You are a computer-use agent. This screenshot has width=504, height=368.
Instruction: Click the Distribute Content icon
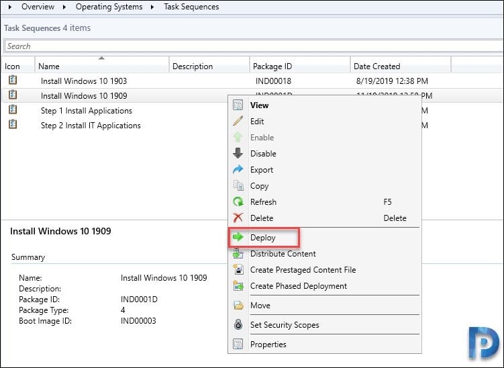point(238,253)
